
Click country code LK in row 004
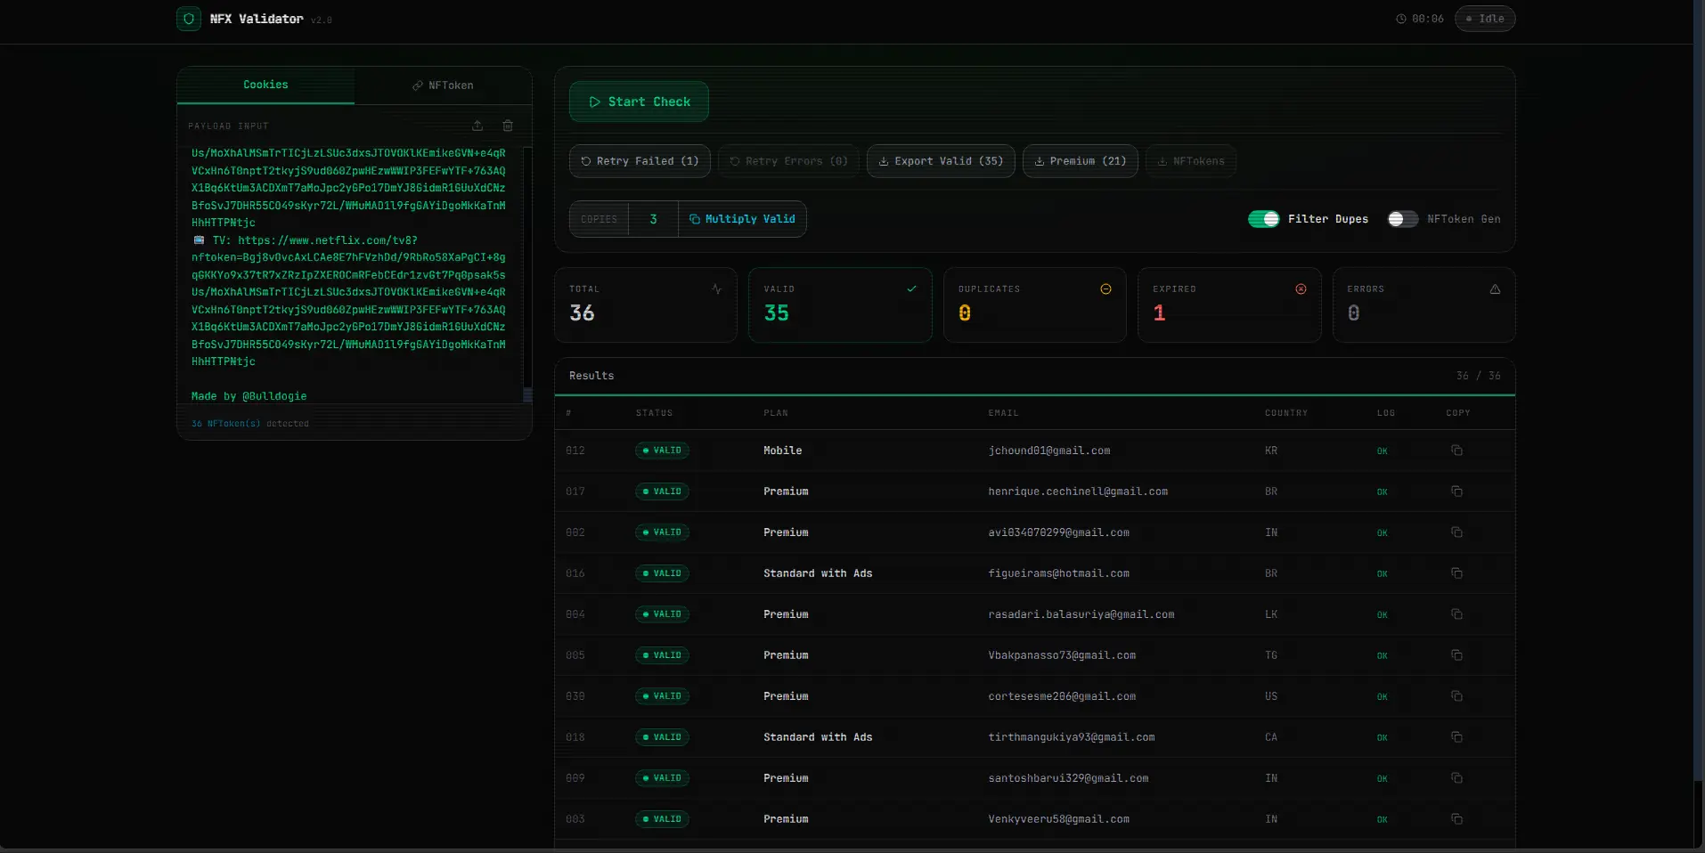(x=1271, y=614)
